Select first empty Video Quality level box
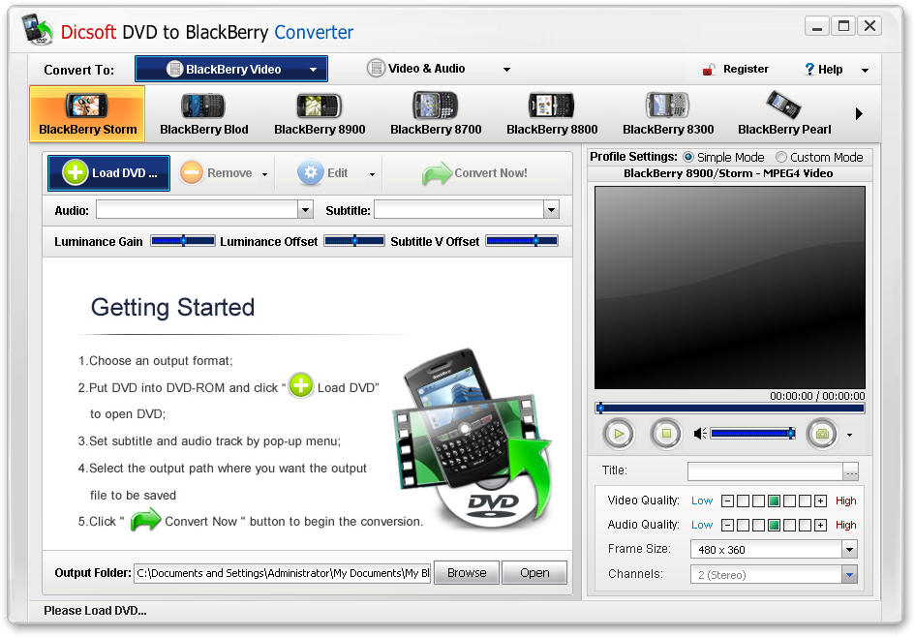The image size is (915, 637). (743, 500)
